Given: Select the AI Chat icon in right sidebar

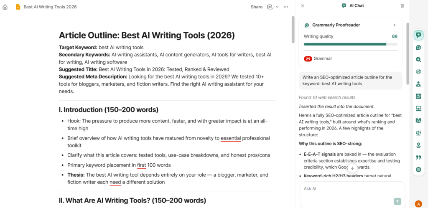Looking at the screenshot, I should (x=418, y=35).
